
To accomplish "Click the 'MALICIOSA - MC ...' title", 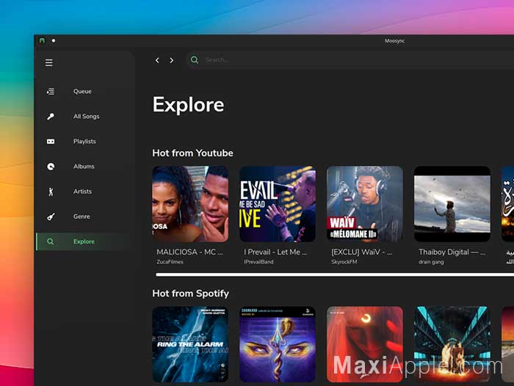I will click(x=189, y=252).
